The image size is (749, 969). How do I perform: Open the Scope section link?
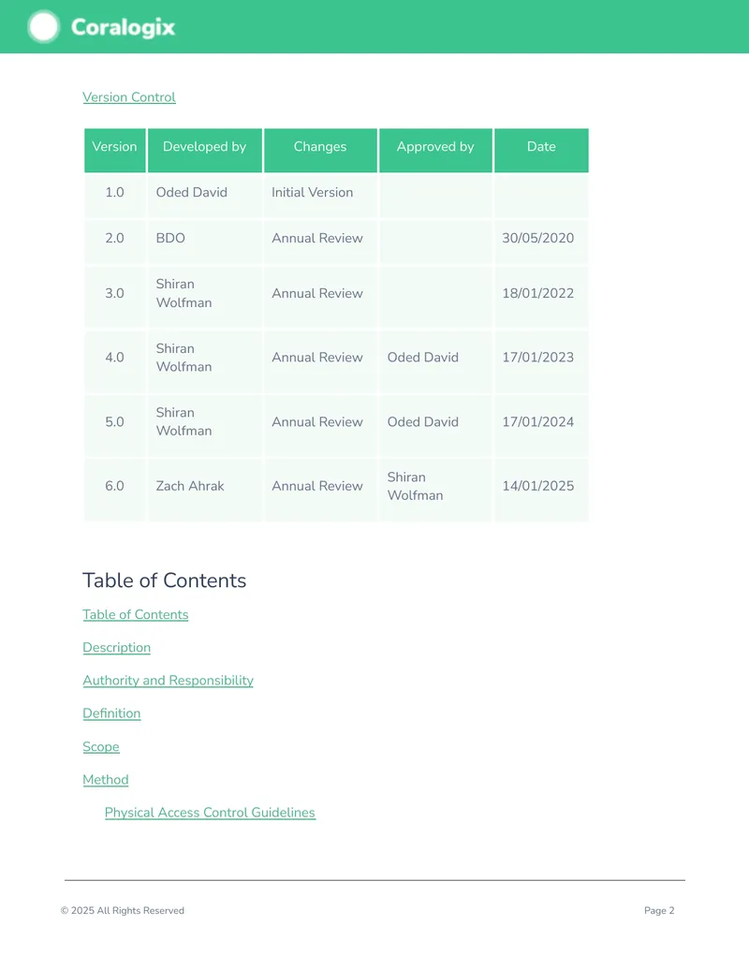pyautogui.click(x=101, y=746)
